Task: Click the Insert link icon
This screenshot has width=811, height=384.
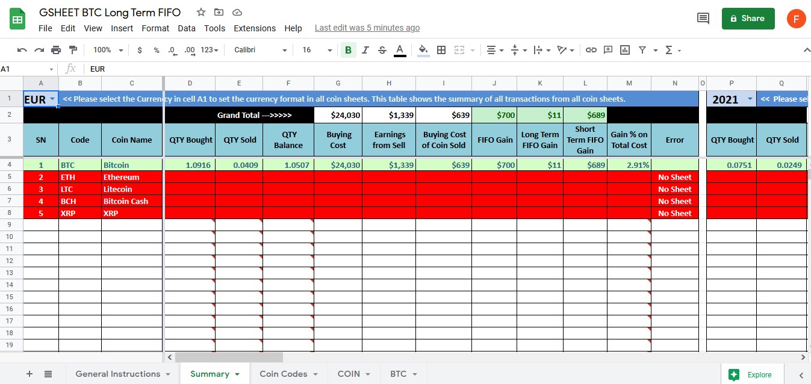Action: (591, 50)
